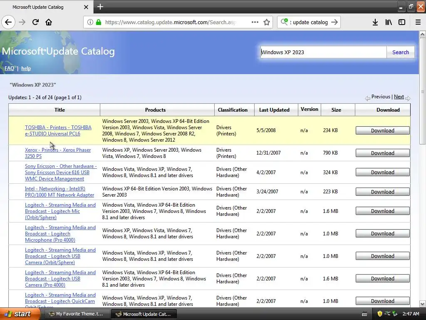The image size is (426, 320).
Task: Click the page scrollbar up arrow
Action: (423, 34)
